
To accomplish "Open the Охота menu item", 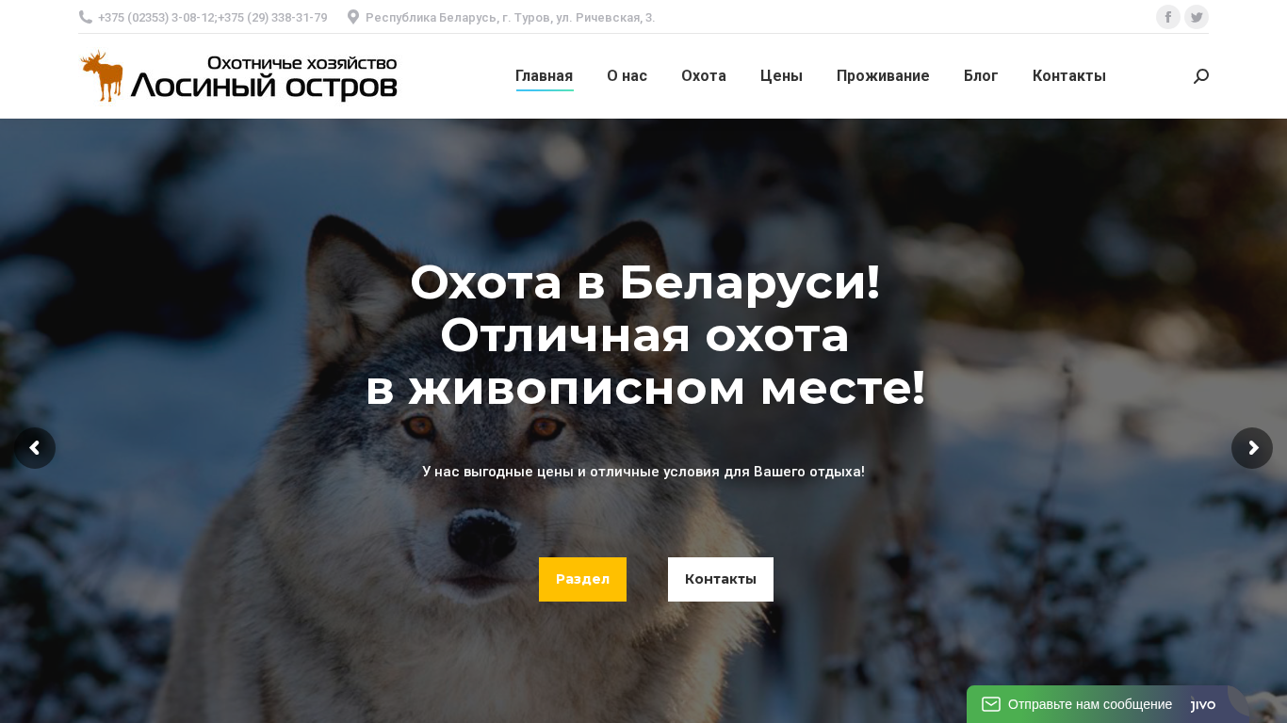I will tap(704, 76).
